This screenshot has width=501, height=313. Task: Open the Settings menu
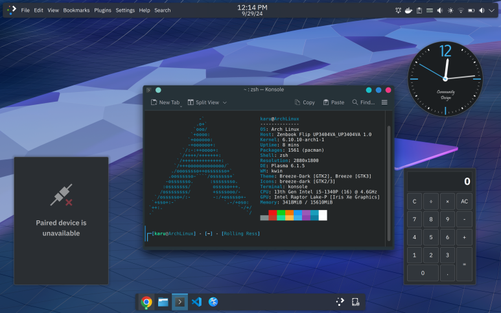coord(125,10)
